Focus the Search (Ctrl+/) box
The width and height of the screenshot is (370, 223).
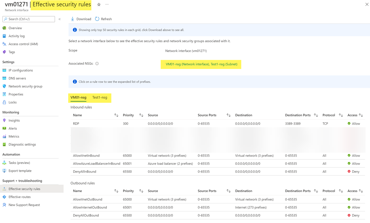point(29,19)
